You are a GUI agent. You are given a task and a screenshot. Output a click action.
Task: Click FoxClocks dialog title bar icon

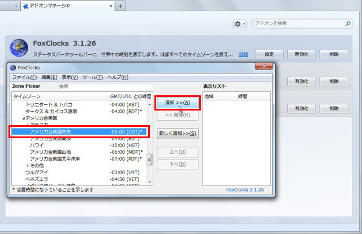(x=13, y=68)
